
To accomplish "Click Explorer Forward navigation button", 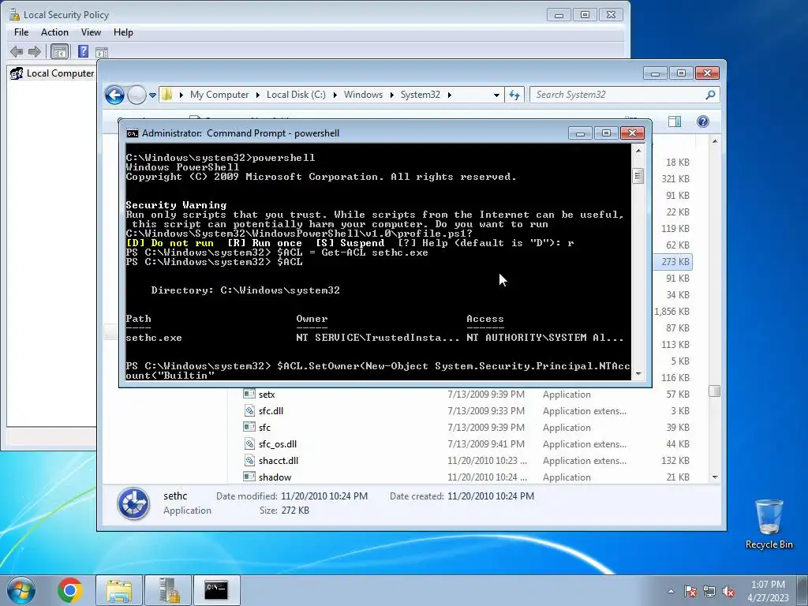I will click(137, 95).
